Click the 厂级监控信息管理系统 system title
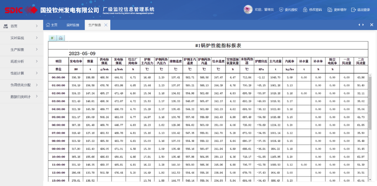377x186 pixels. (x=128, y=9)
